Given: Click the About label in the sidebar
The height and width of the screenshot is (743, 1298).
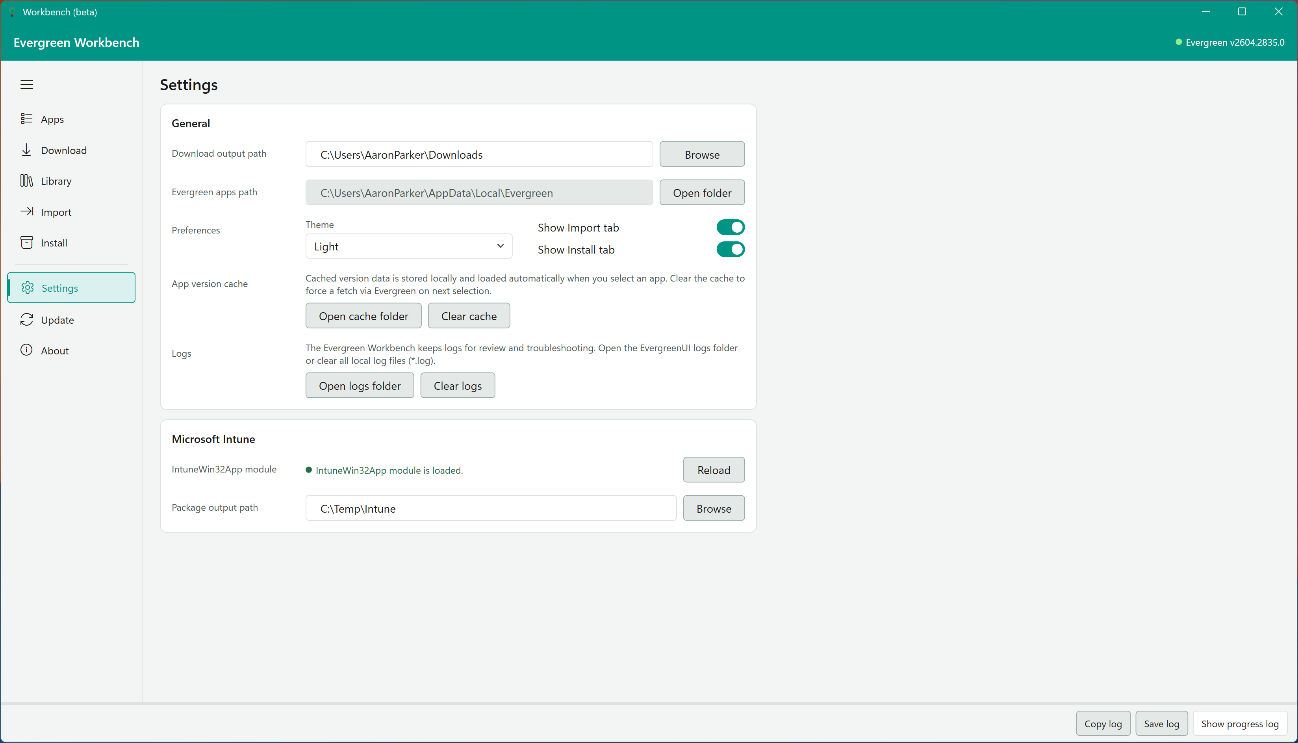Looking at the screenshot, I should tap(55, 350).
